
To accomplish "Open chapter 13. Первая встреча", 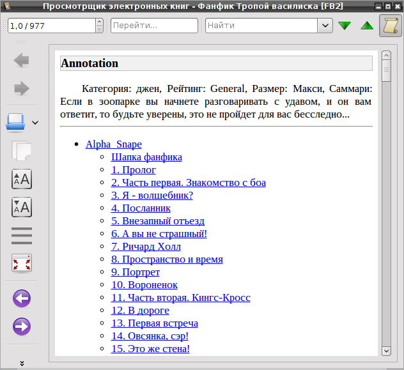I will (155, 323).
